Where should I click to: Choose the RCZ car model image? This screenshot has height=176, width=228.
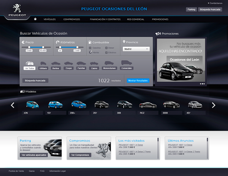coord(148,105)
